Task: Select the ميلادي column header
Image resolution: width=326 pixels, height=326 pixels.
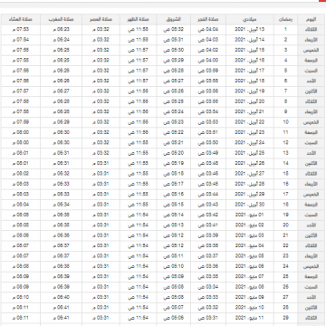Action: pos(250,19)
